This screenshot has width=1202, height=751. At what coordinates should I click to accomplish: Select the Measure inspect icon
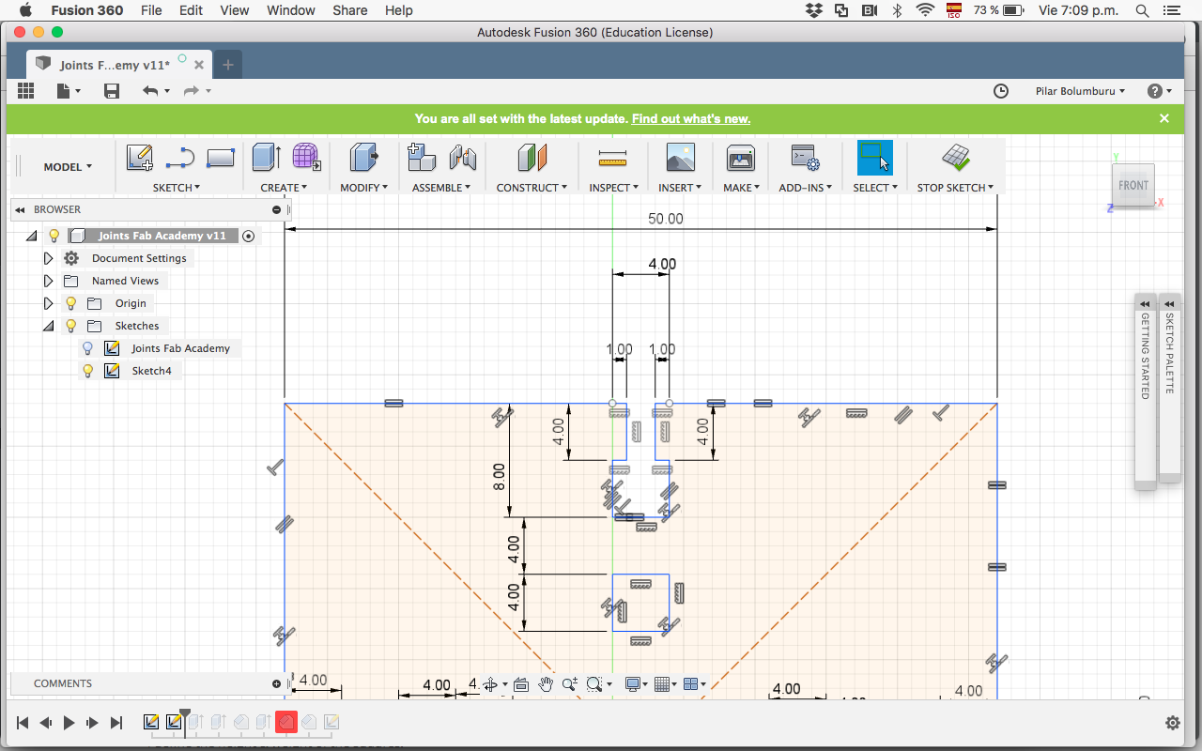pyautogui.click(x=612, y=158)
